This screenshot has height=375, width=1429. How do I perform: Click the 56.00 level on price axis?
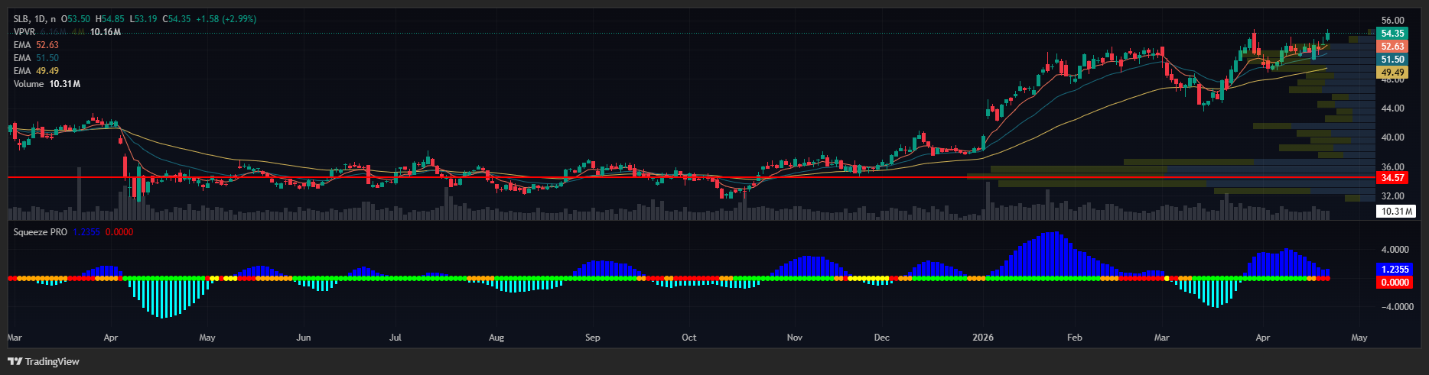[1392, 21]
